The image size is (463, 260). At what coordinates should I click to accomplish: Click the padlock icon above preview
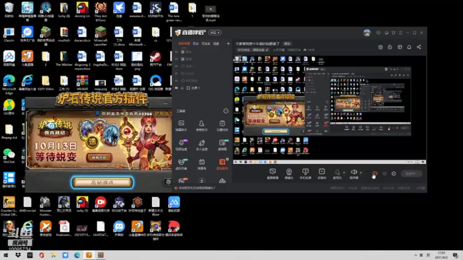[x=389, y=47]
